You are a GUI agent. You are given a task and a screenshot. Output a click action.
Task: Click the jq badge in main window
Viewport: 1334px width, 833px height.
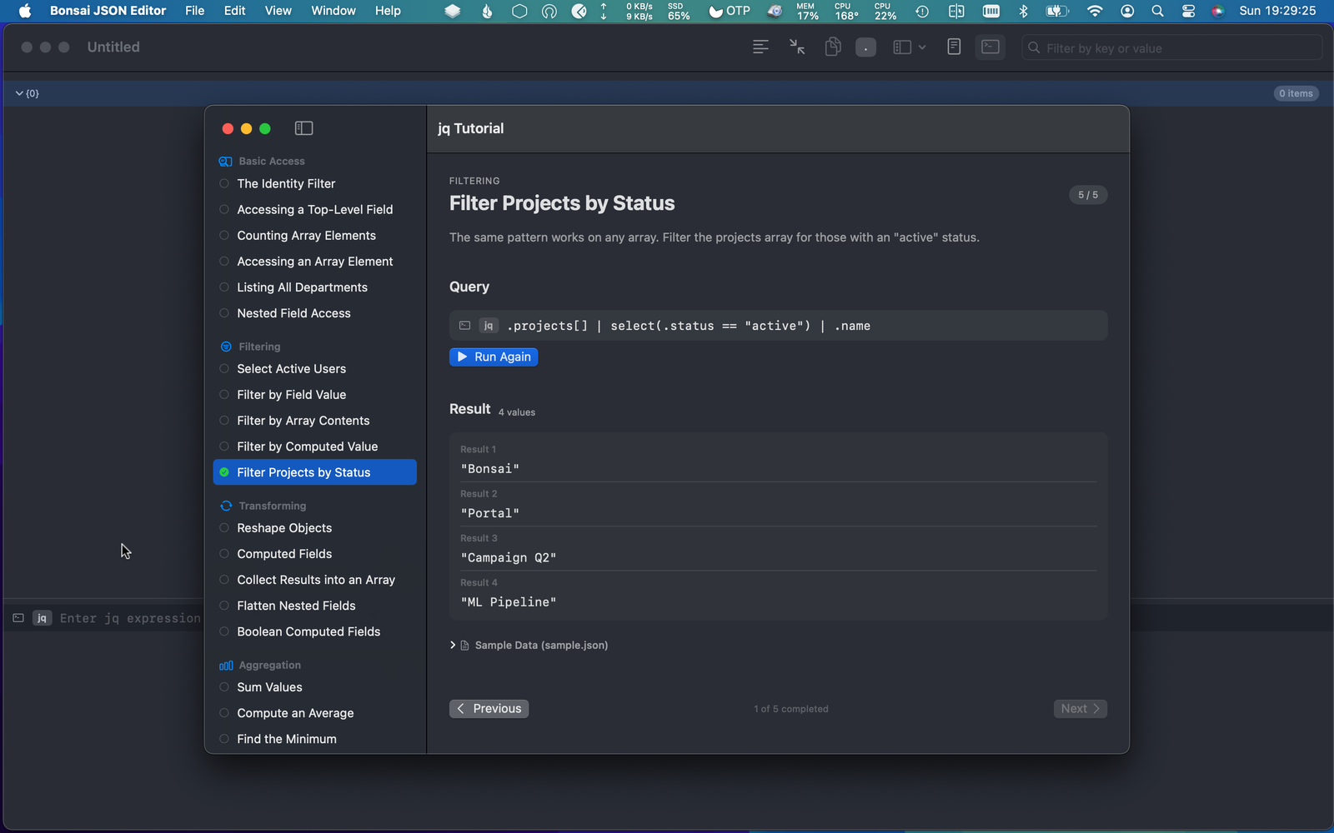[42, 618]
